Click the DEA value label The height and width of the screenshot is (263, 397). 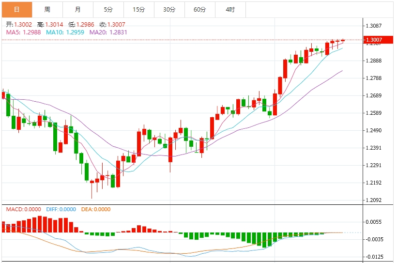(95, 209)
